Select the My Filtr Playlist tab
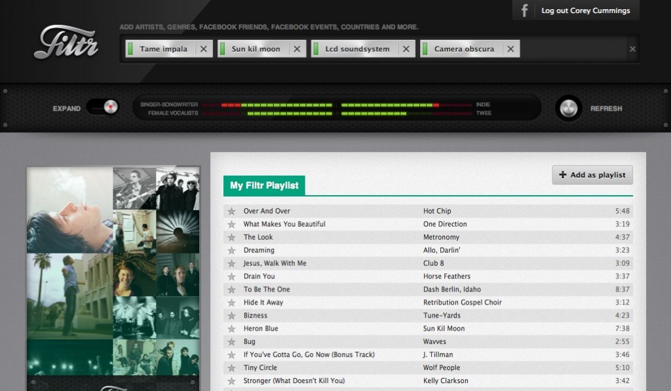The image size is (671, 391). 264,185
